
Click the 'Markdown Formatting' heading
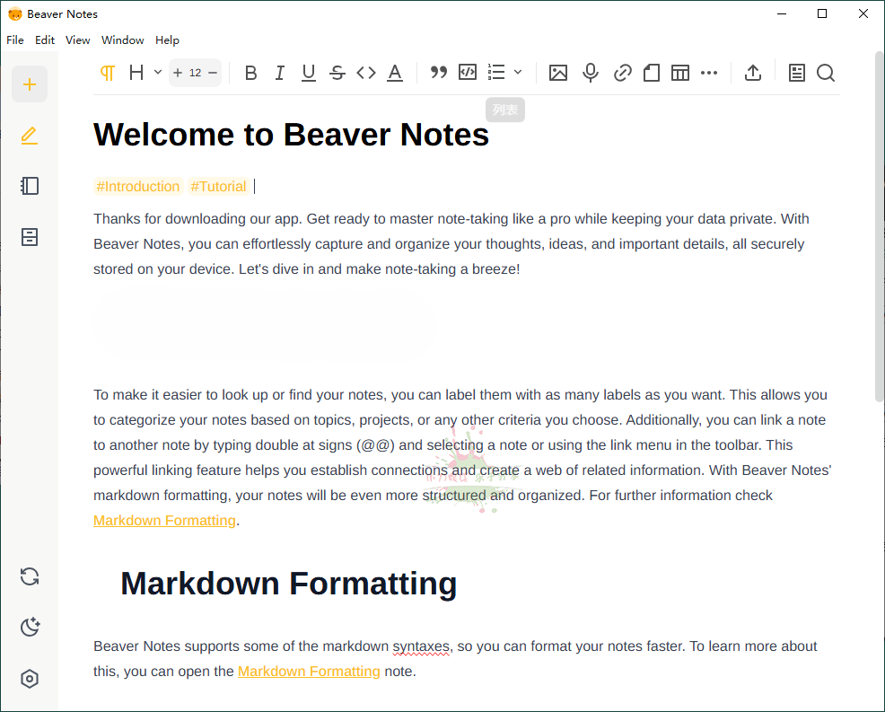(288, 584)
